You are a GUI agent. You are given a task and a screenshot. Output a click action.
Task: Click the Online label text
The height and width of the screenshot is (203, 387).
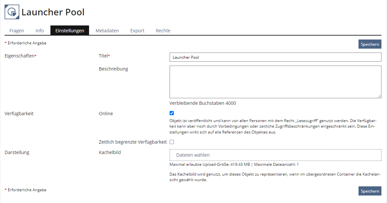point(106,114)
